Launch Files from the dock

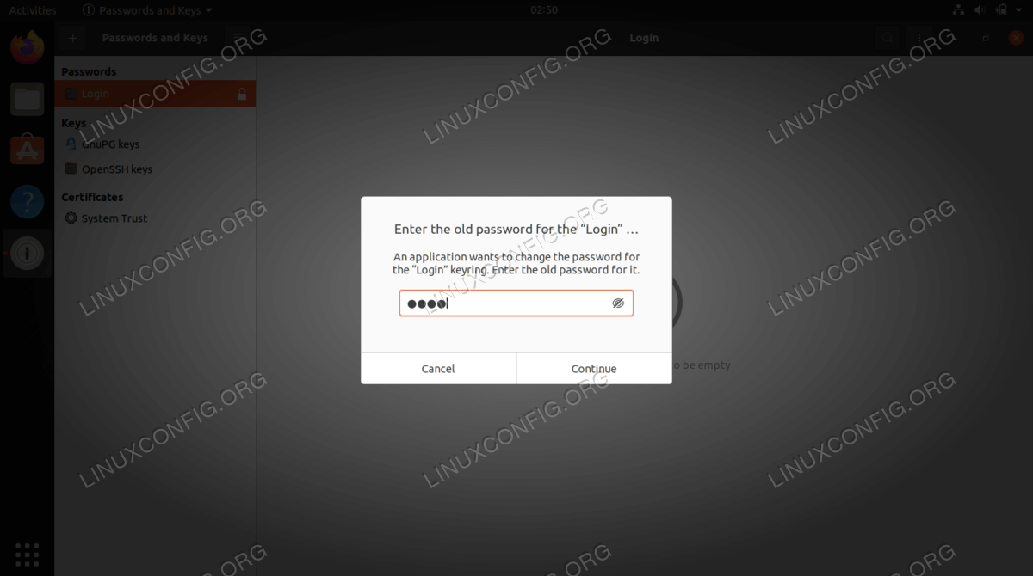click(28, 99)
